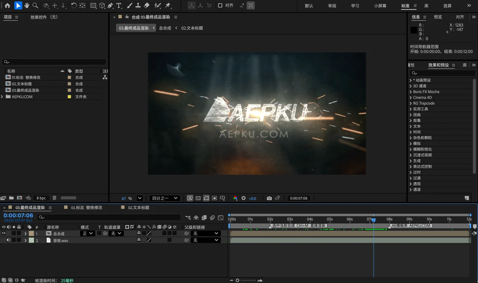Toggle the snapping 对齐 checkbox
This screenshot has height=283, width=478.
220,6
